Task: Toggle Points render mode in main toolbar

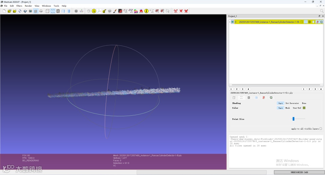Action: pos(53,11)
